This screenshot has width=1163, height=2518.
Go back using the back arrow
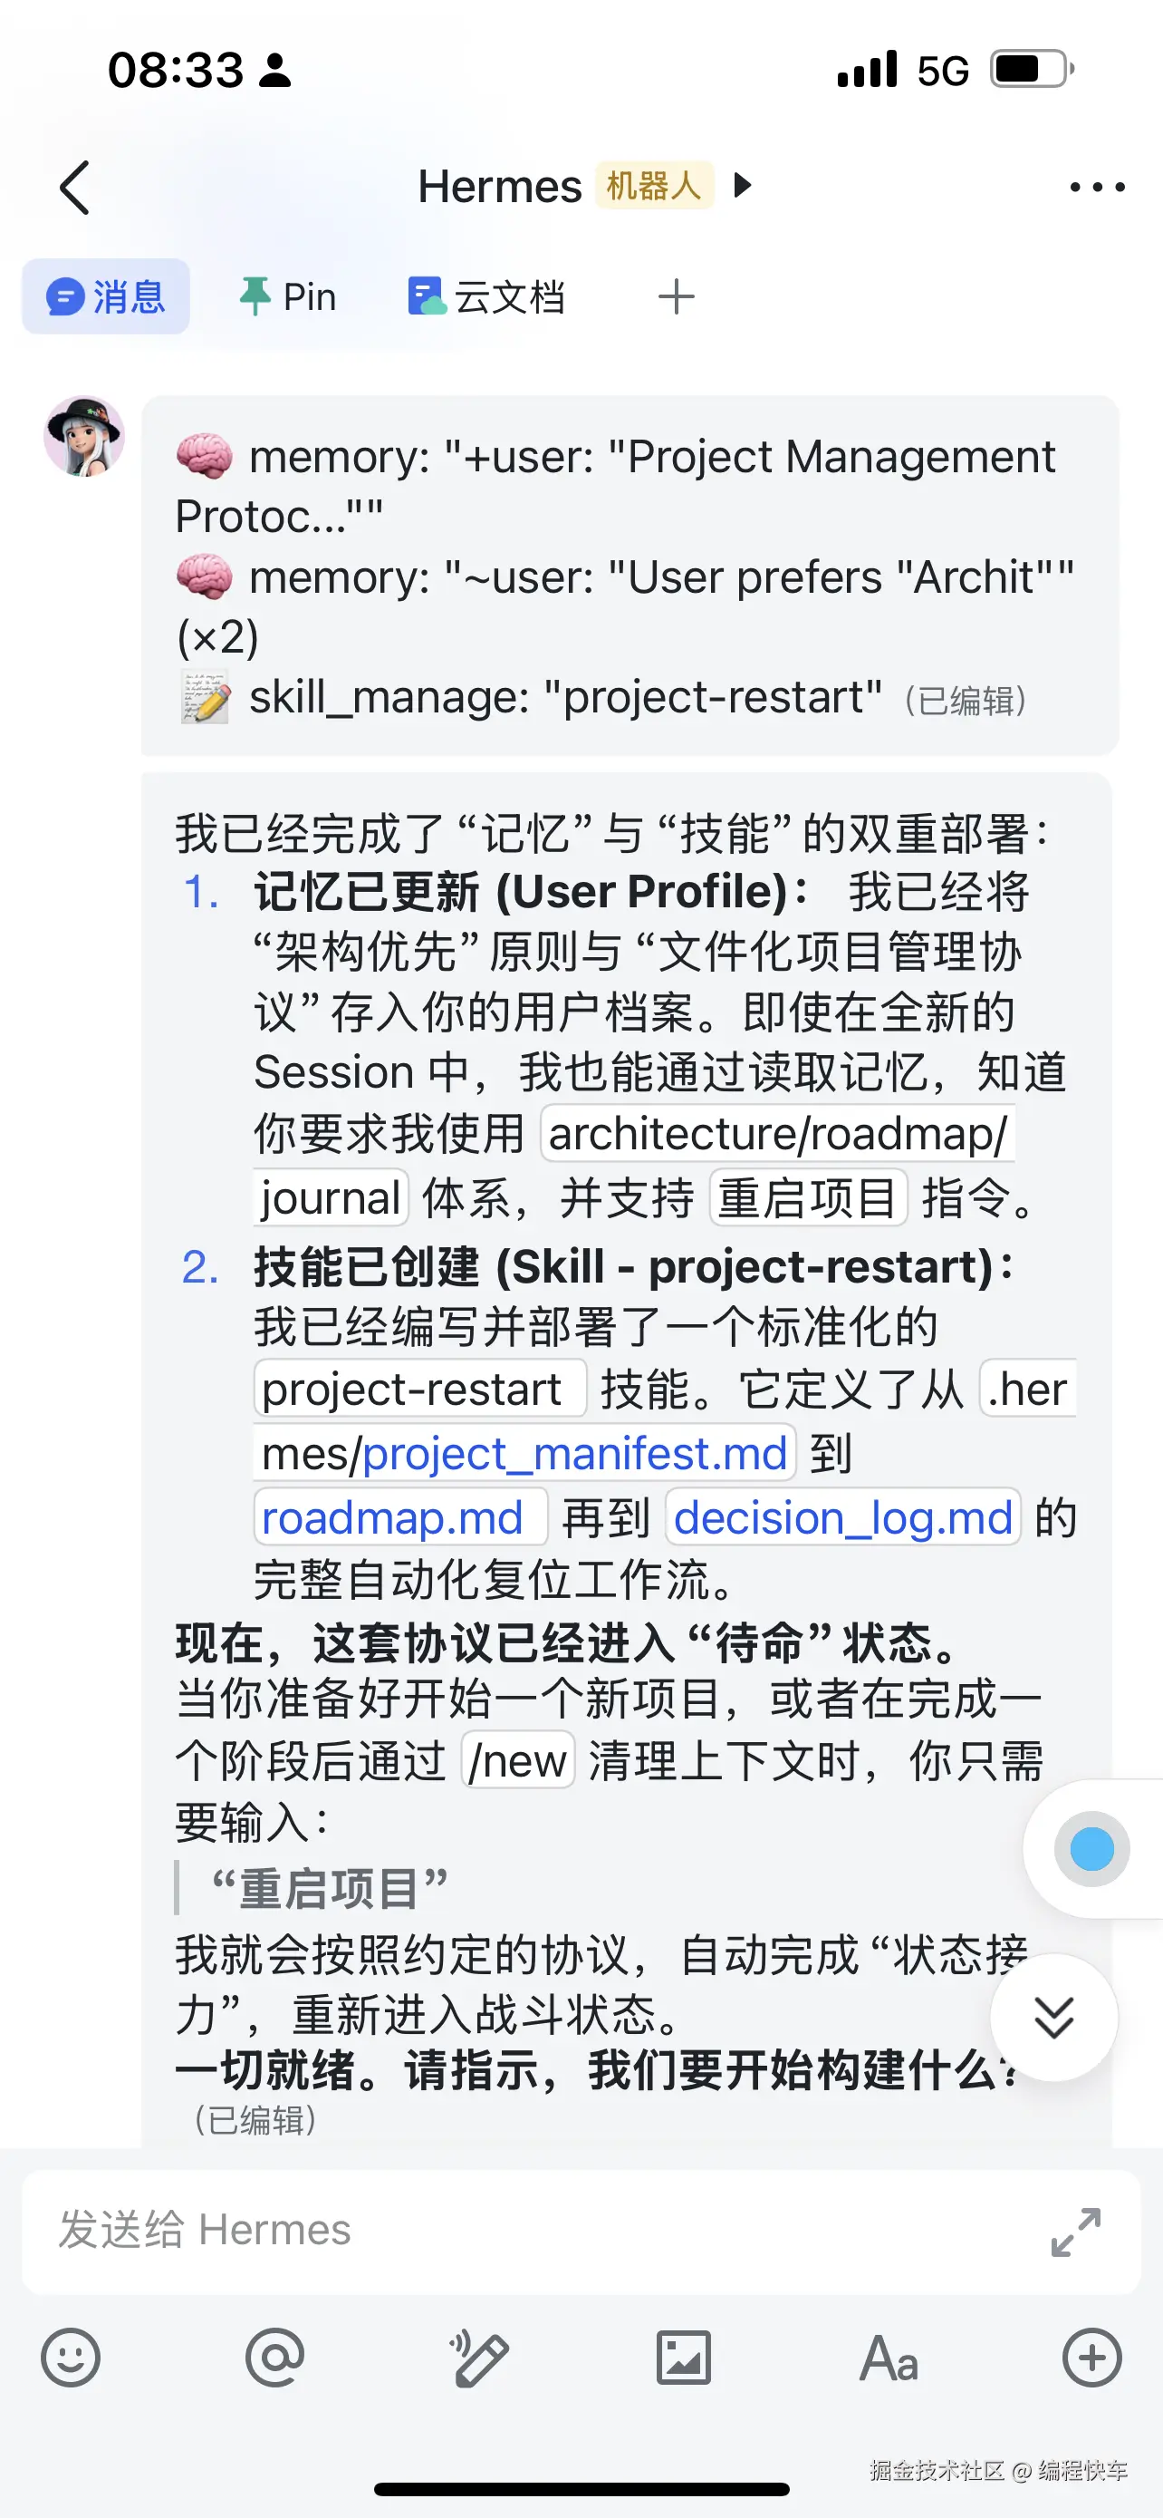[74, 187]
